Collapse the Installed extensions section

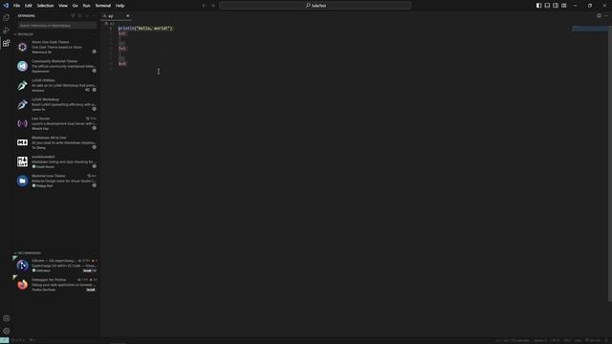pos(56,34)
